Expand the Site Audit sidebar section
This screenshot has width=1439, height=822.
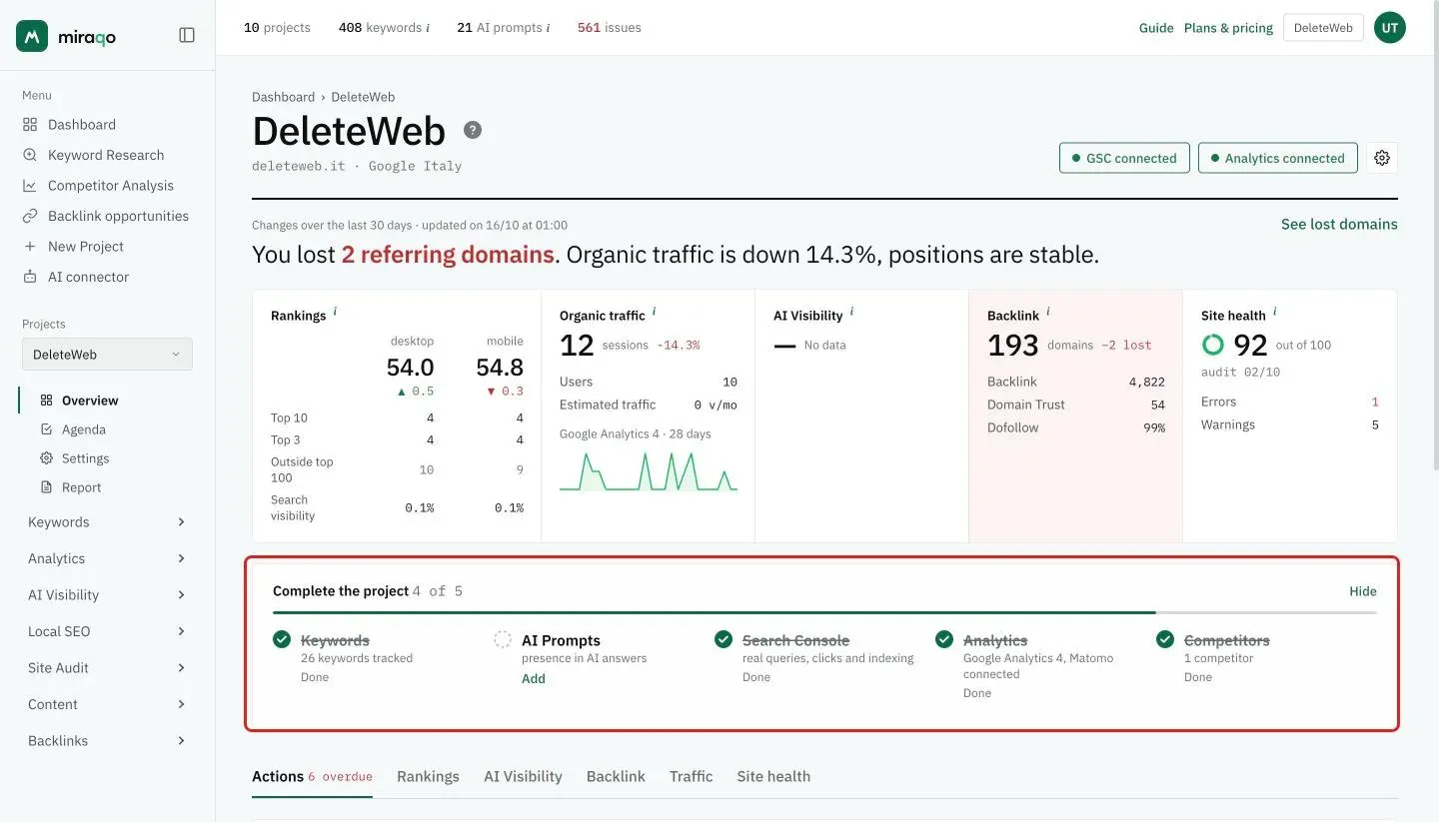tap(107, 668)
